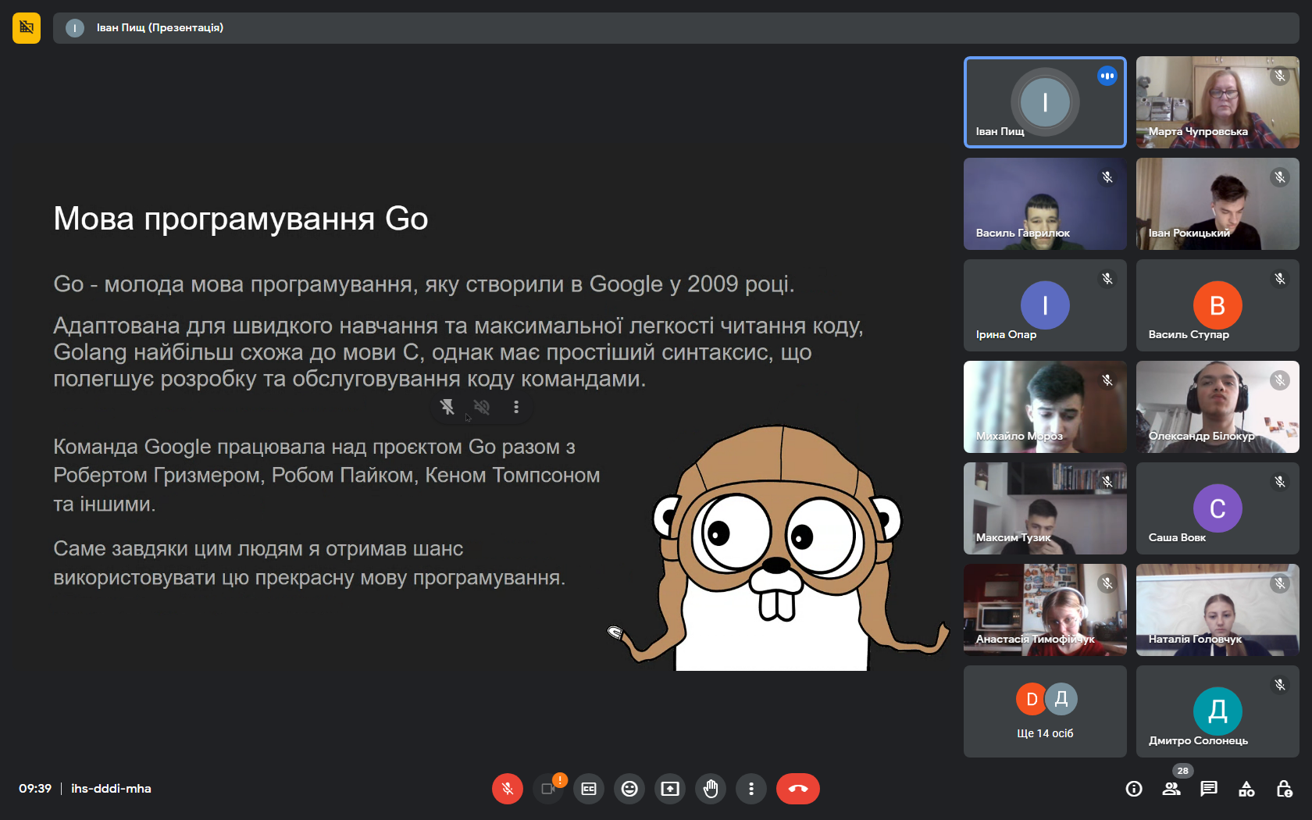Open host controls lock icon
The height and width of the screenshot is (820, 1312).
coord(1284,789)
